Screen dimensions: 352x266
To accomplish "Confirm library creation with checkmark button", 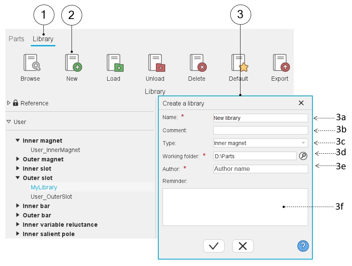I will click(x=213, y=246).
